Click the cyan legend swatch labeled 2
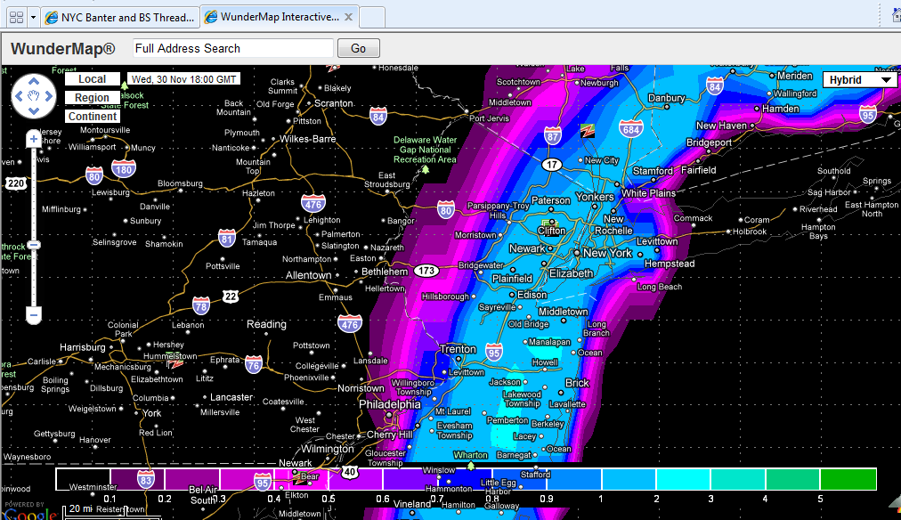The image size is (901, 520). click(683, 479)
